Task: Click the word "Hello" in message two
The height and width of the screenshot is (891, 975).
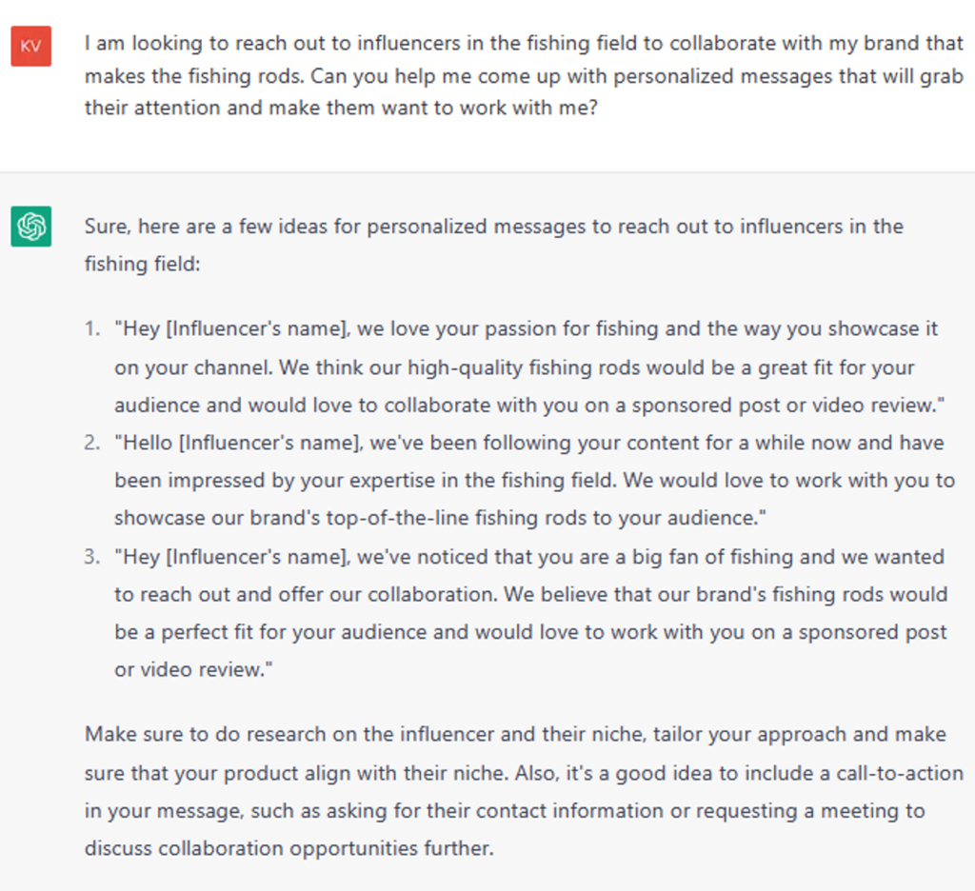Action: (143, 443)
